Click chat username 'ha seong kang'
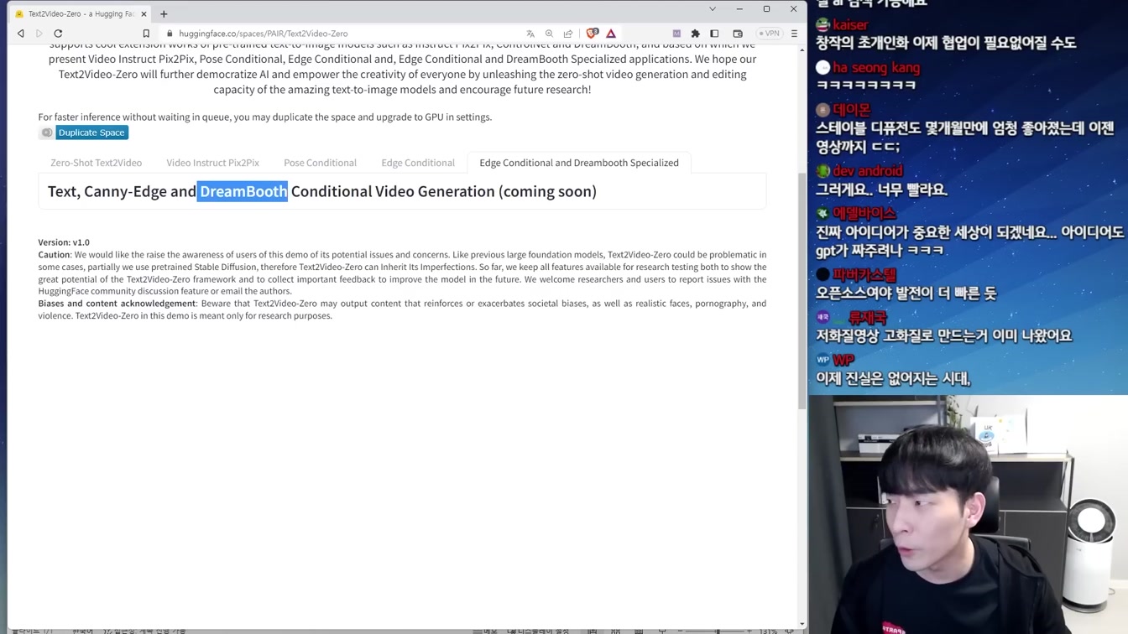 [876, 68]
